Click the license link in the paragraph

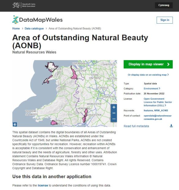(43, 185)
